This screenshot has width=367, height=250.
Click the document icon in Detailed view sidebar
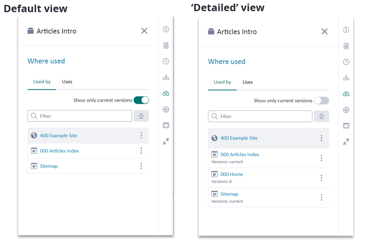click(x=346, y=46)
